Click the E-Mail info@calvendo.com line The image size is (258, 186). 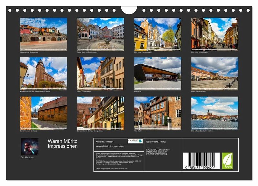(112, 169)
